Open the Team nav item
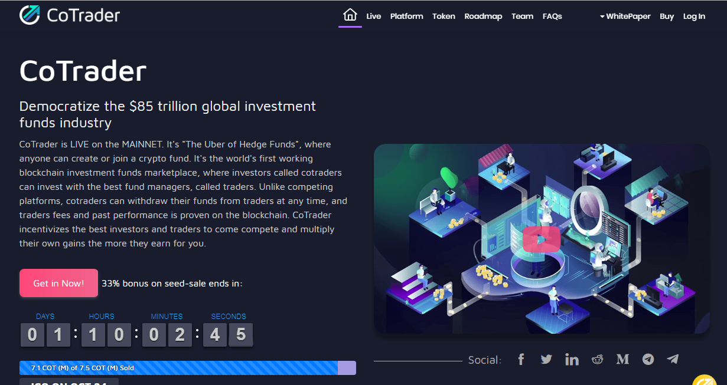Viewport: 727px width, 385px height. (522, 17)
